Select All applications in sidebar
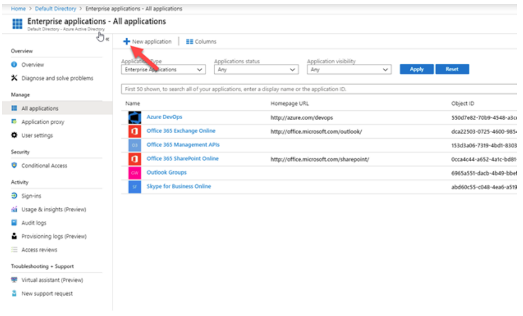Screen dimensions: 523x316 click(x=40, y=109)
